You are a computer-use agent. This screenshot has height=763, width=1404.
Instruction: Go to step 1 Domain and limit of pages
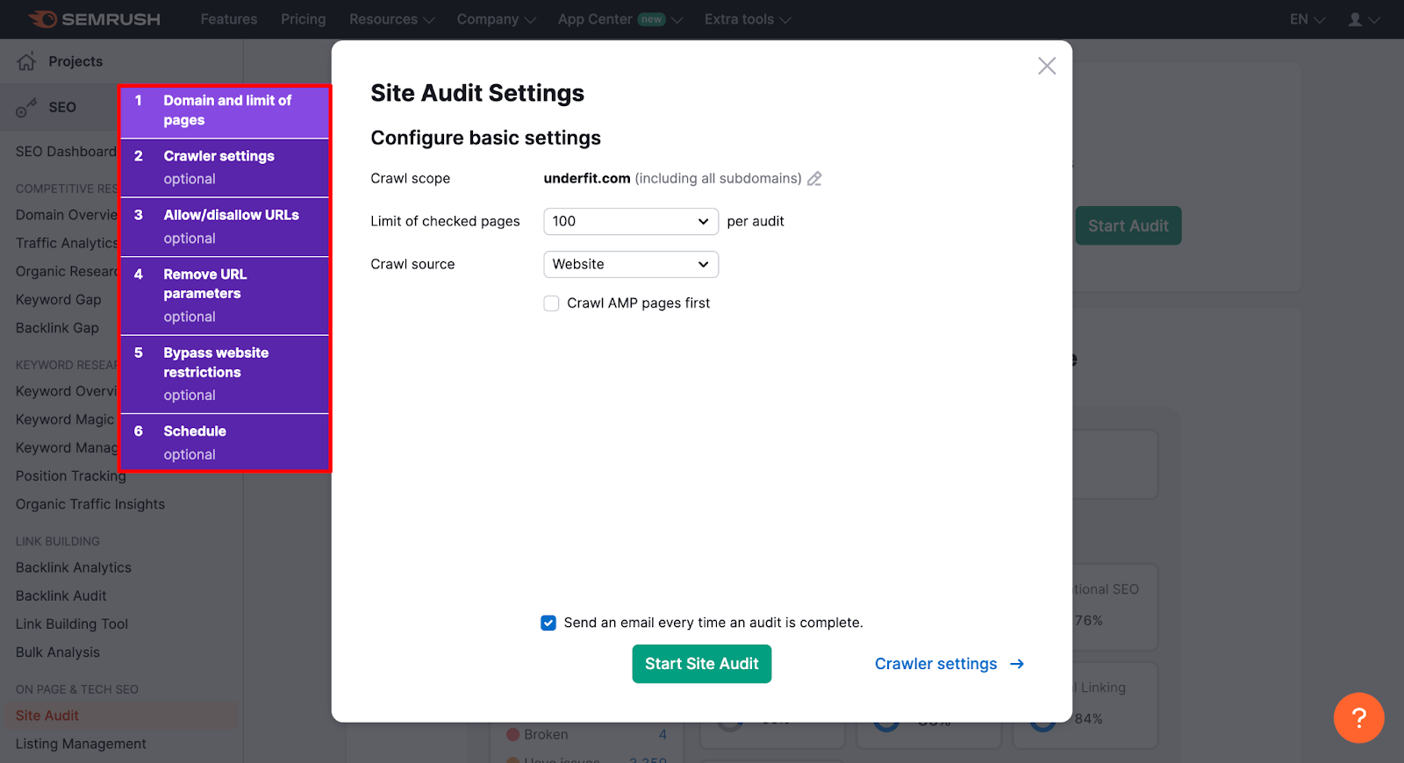click(225, 111)
